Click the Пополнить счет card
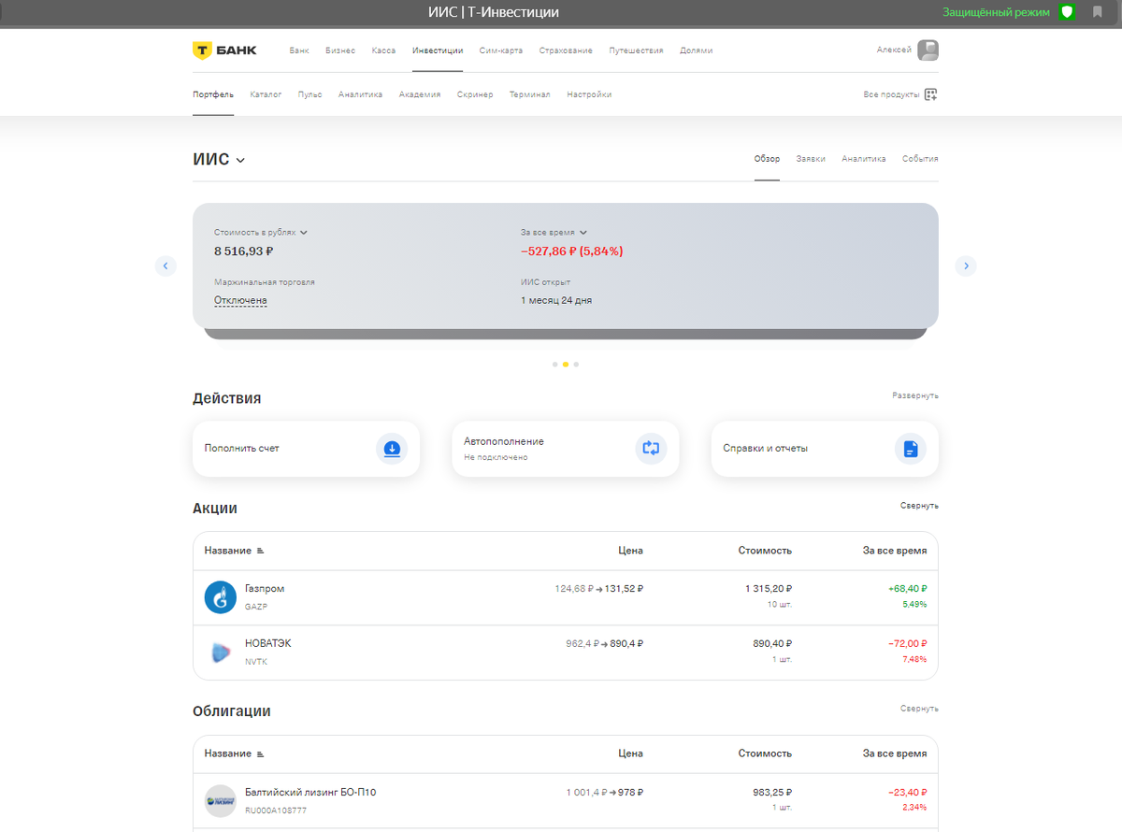This screenshot has height=832, width=1122. (x=306, y=449)
